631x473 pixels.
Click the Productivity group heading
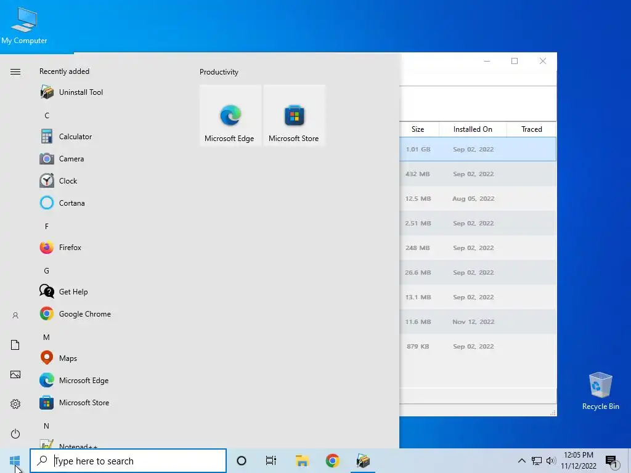point(219,72)
